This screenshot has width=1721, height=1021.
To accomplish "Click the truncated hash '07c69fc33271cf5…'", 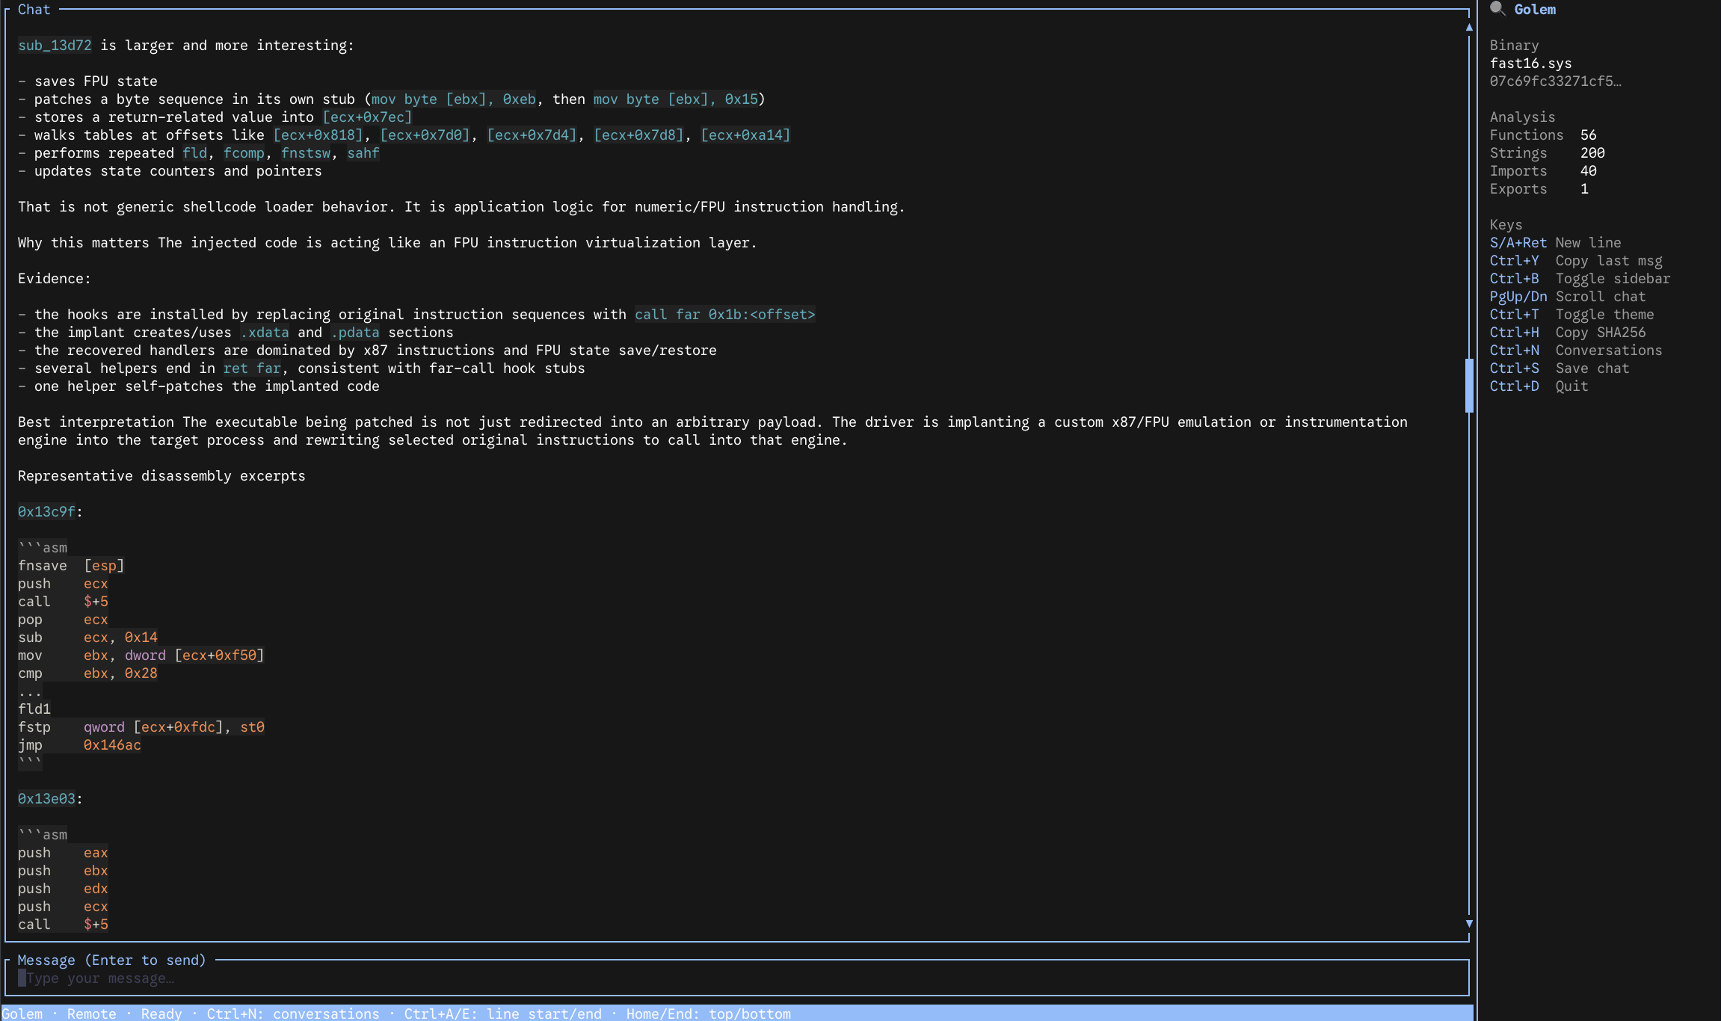I will (x=1555, y=81).
